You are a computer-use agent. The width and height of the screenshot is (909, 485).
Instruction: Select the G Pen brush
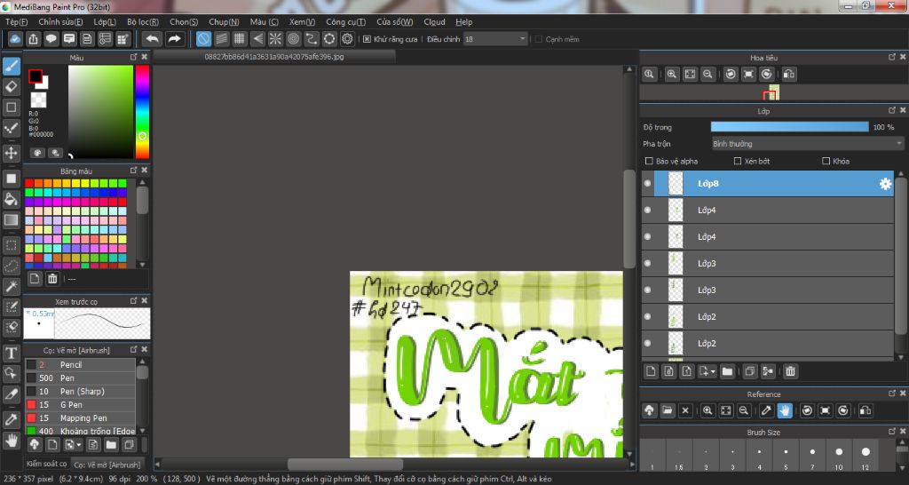click(x=81, y=405)
